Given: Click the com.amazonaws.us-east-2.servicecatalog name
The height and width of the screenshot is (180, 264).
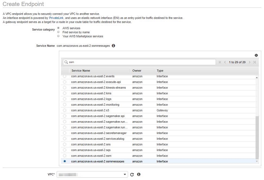Looking at the screenshot, I should point(98,139).
